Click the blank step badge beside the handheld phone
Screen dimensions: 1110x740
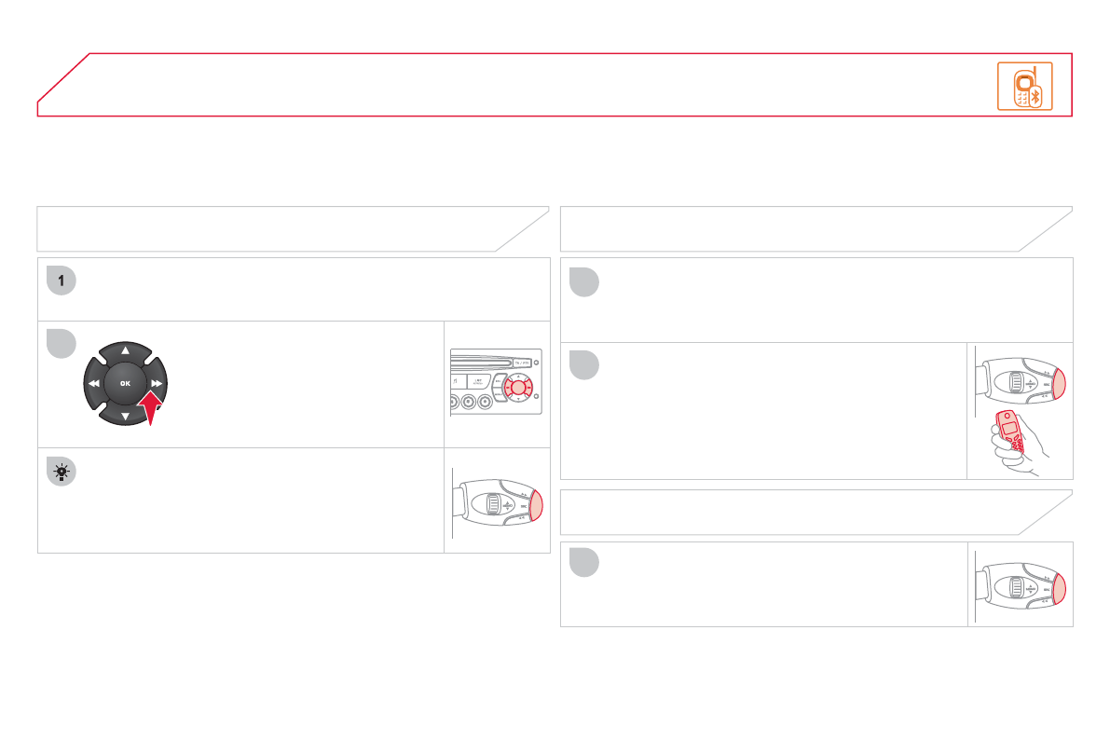pos(583,364)
